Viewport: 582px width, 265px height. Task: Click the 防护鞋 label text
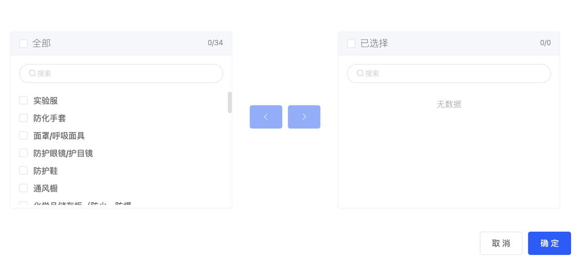coord(45,171)
